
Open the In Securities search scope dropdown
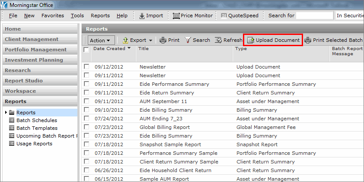[349, 16]
